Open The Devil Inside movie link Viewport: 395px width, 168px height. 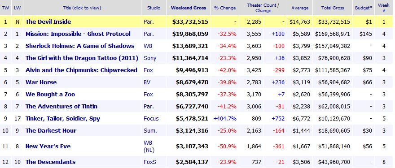[x=48, y=22]
